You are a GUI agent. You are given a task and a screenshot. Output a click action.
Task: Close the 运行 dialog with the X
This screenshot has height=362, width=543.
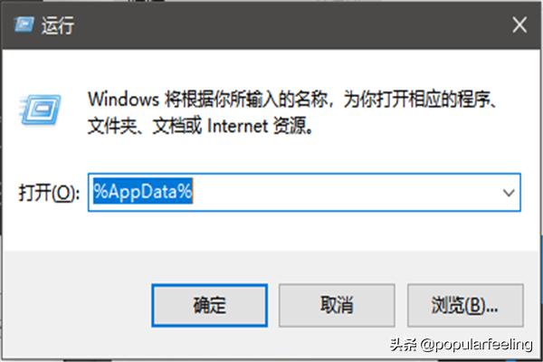point(519,25)
